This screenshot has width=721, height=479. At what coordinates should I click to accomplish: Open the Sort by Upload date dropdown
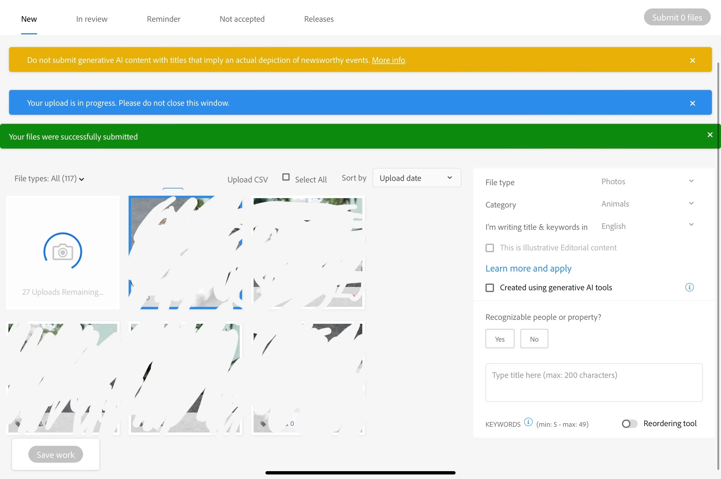tap(417, 178)
